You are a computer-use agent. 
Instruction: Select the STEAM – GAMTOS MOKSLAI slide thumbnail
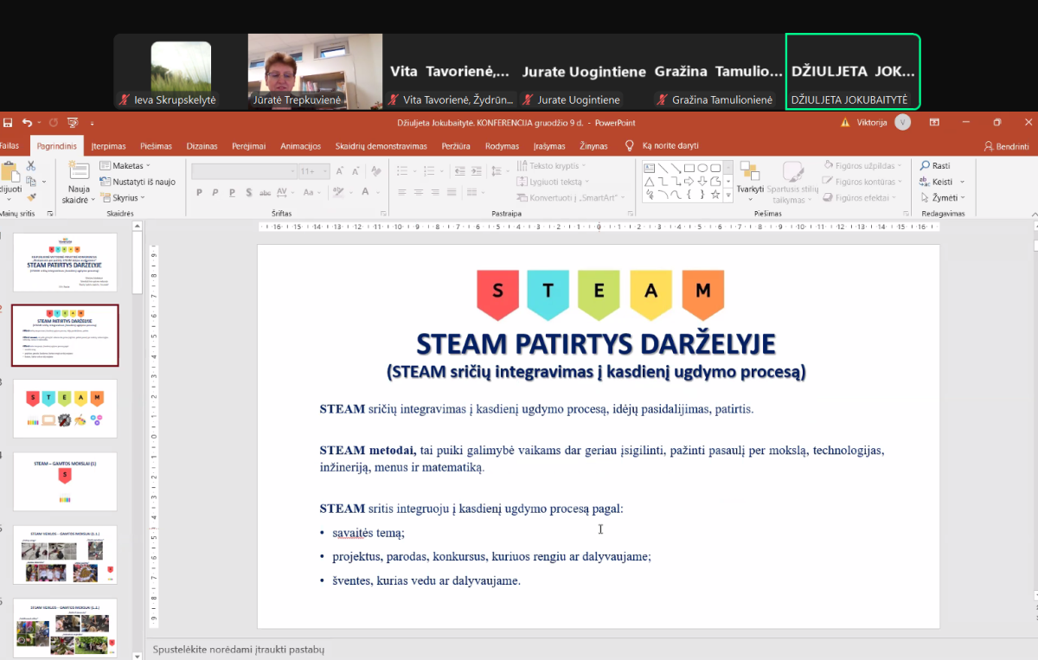(65, 481)
